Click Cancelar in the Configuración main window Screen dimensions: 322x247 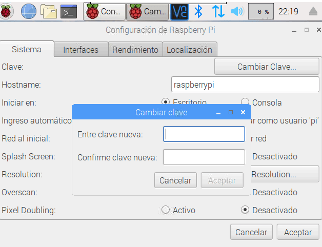[x=251, y=232]
